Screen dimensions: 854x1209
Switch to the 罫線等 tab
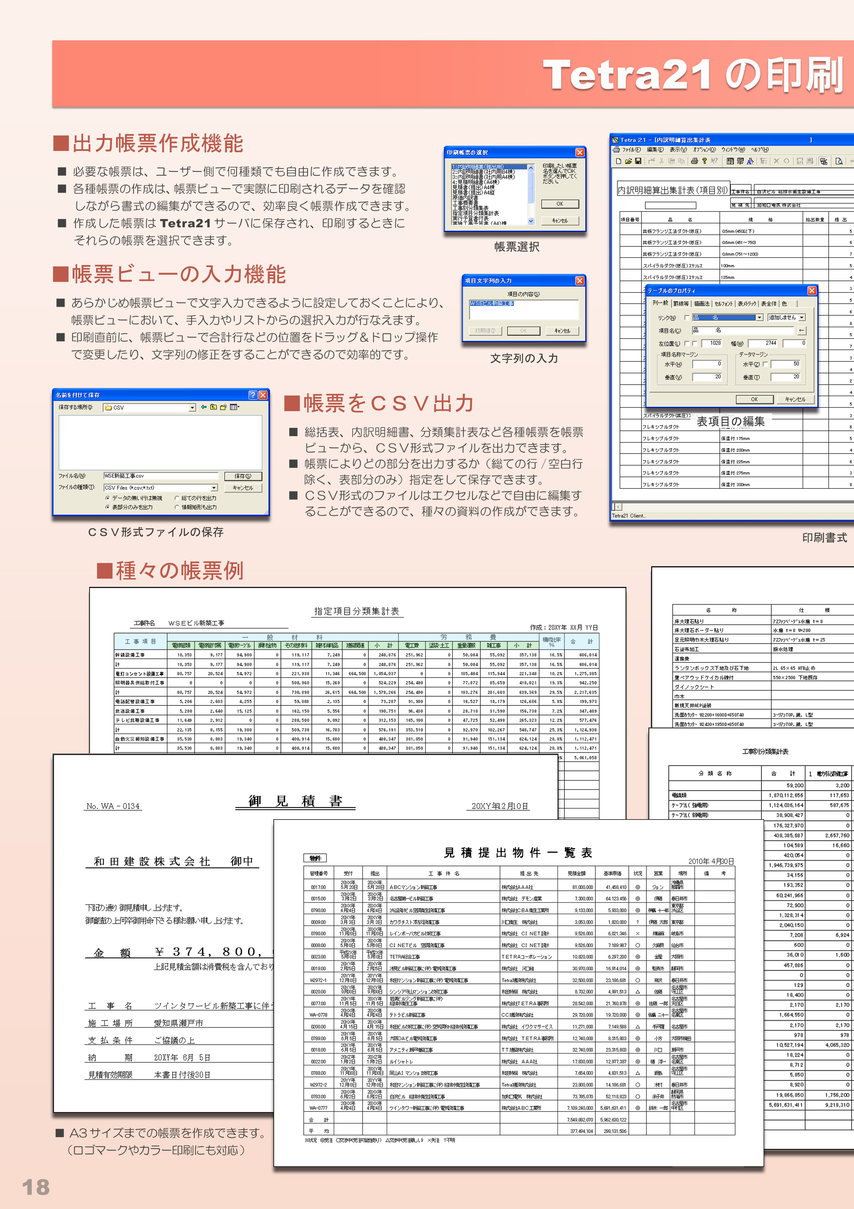pos(681,303)
